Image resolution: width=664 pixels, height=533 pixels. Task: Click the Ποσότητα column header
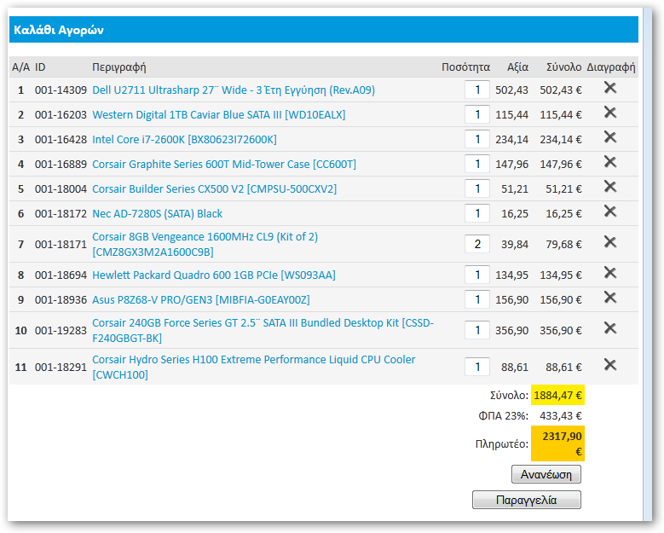465,67
